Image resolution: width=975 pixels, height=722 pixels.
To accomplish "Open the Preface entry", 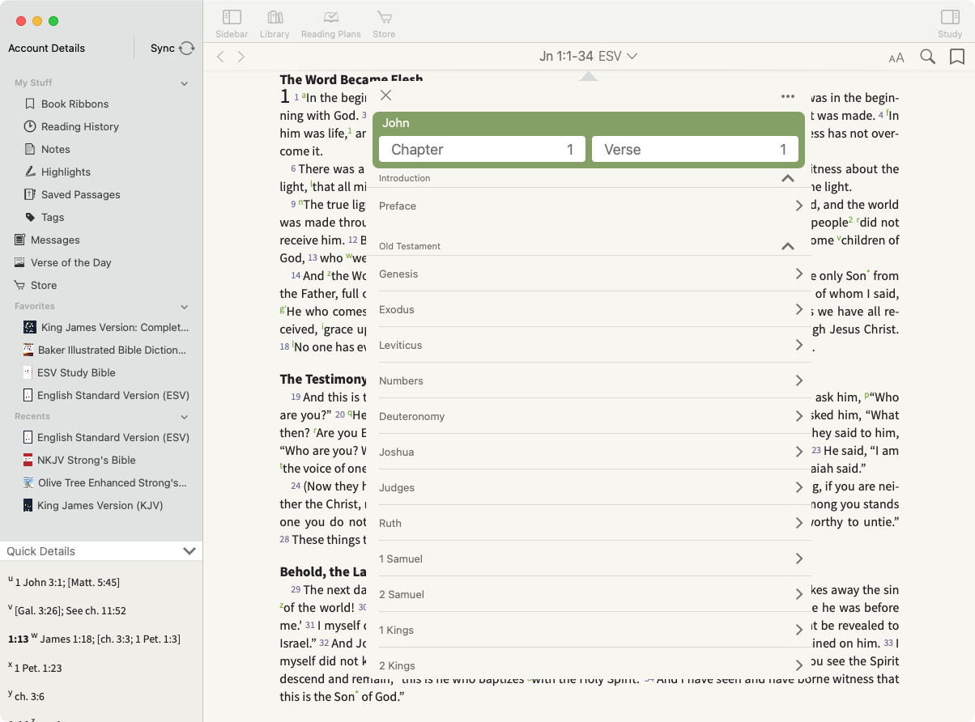I will (x=590, y=206).
